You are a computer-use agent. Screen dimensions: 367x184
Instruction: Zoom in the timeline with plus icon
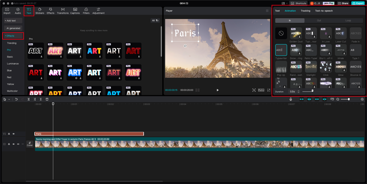(362, 99)
